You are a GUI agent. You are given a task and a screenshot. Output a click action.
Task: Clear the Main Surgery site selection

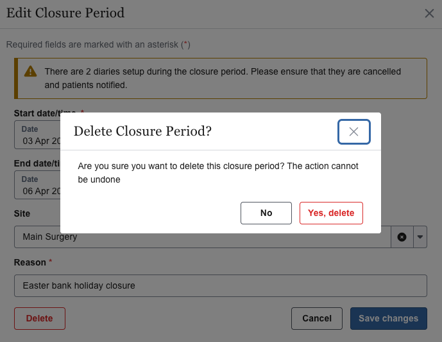pyautogui.click(x=402, y=237)
